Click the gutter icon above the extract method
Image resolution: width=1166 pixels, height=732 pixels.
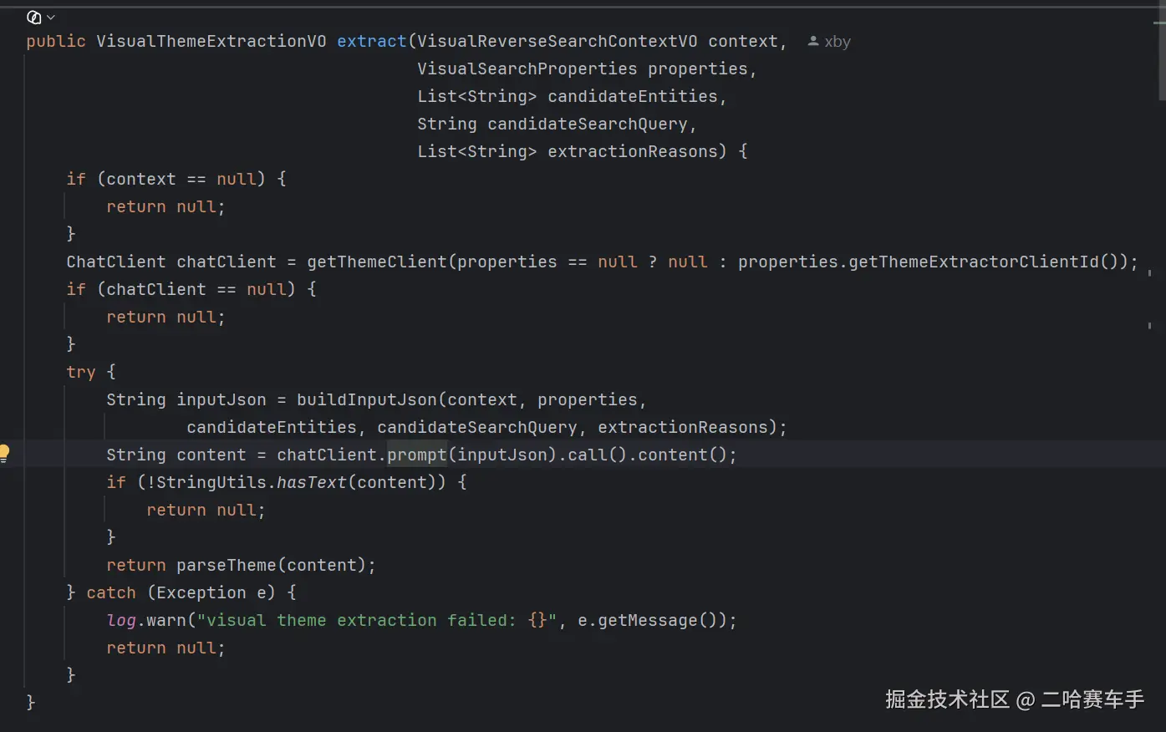coord(34,18)
